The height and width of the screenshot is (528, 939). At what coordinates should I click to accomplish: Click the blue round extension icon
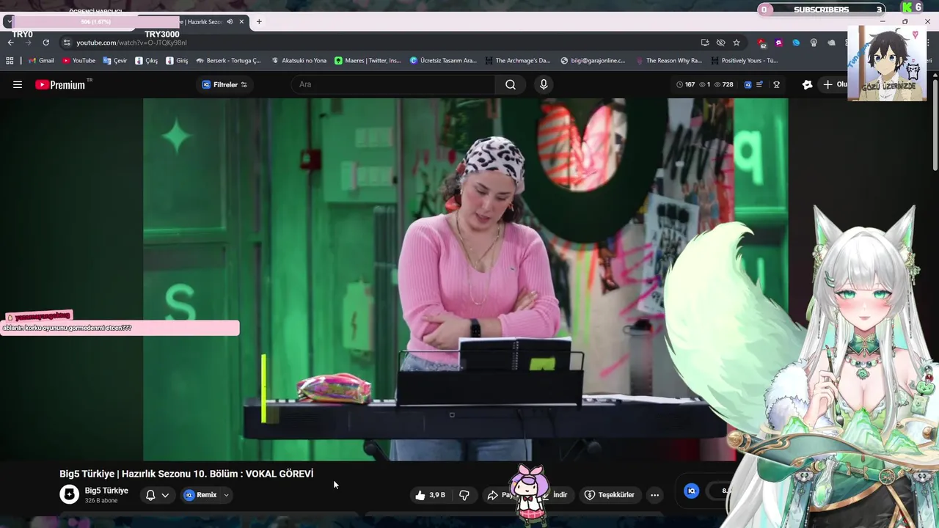tap(796, 43)
